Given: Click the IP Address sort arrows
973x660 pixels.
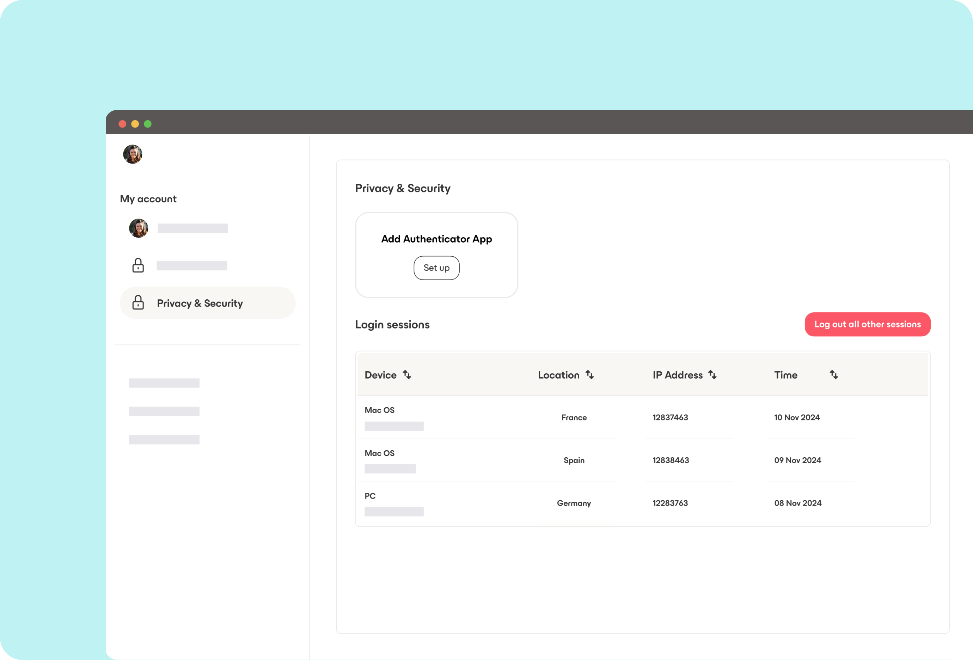Looking at the screenshot, I should pos(712,374).
